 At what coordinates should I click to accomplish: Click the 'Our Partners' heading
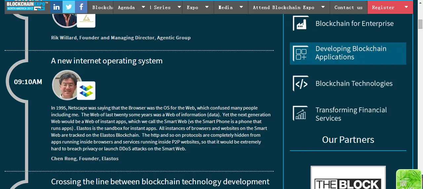(348, 140)
